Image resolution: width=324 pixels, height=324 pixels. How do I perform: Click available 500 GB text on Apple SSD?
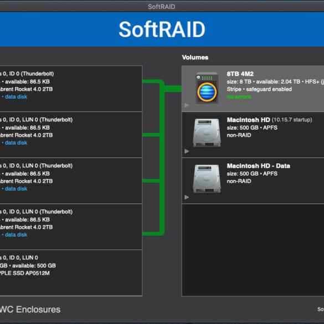pyautogui.click(x=34, y=265)
